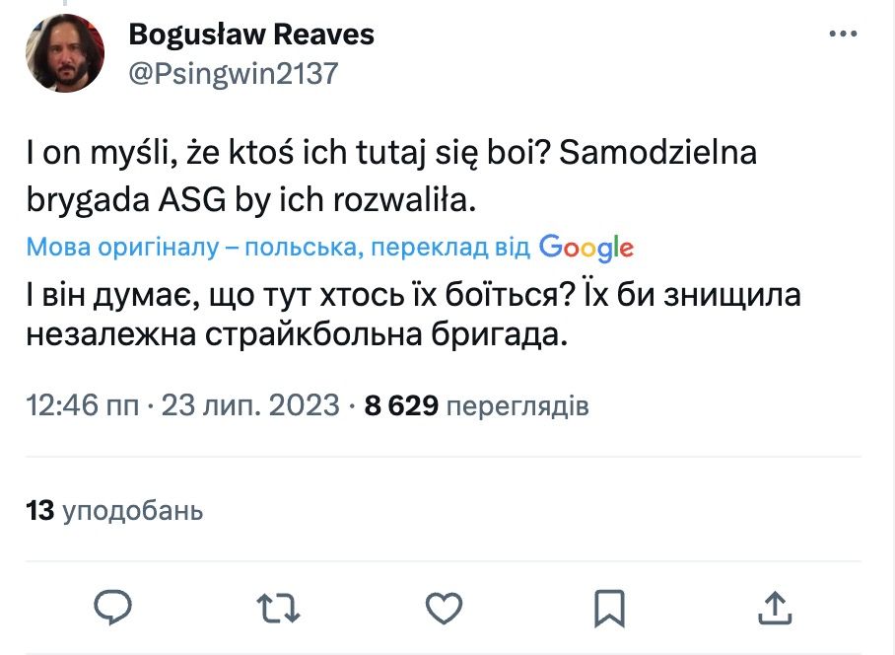Image resolution: width=895 pixels, height=655 pixels.
Task: Click the text "незалежна страйкбольна бригада"
Action: pos(297,335)
